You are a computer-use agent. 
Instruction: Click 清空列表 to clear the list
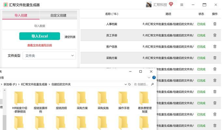[70, 37]
